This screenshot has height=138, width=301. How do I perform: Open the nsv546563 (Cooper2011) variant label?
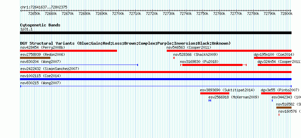click(x=189, y=48)
